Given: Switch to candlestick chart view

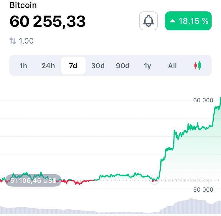Looking at the screenshot, I should pos(197,66).
